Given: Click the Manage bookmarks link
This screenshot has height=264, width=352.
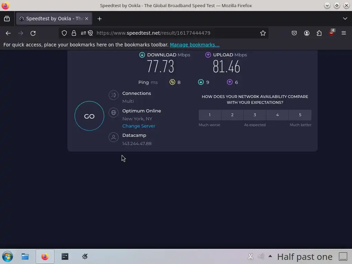Looking at the screenshot, I should click(195, 45).
